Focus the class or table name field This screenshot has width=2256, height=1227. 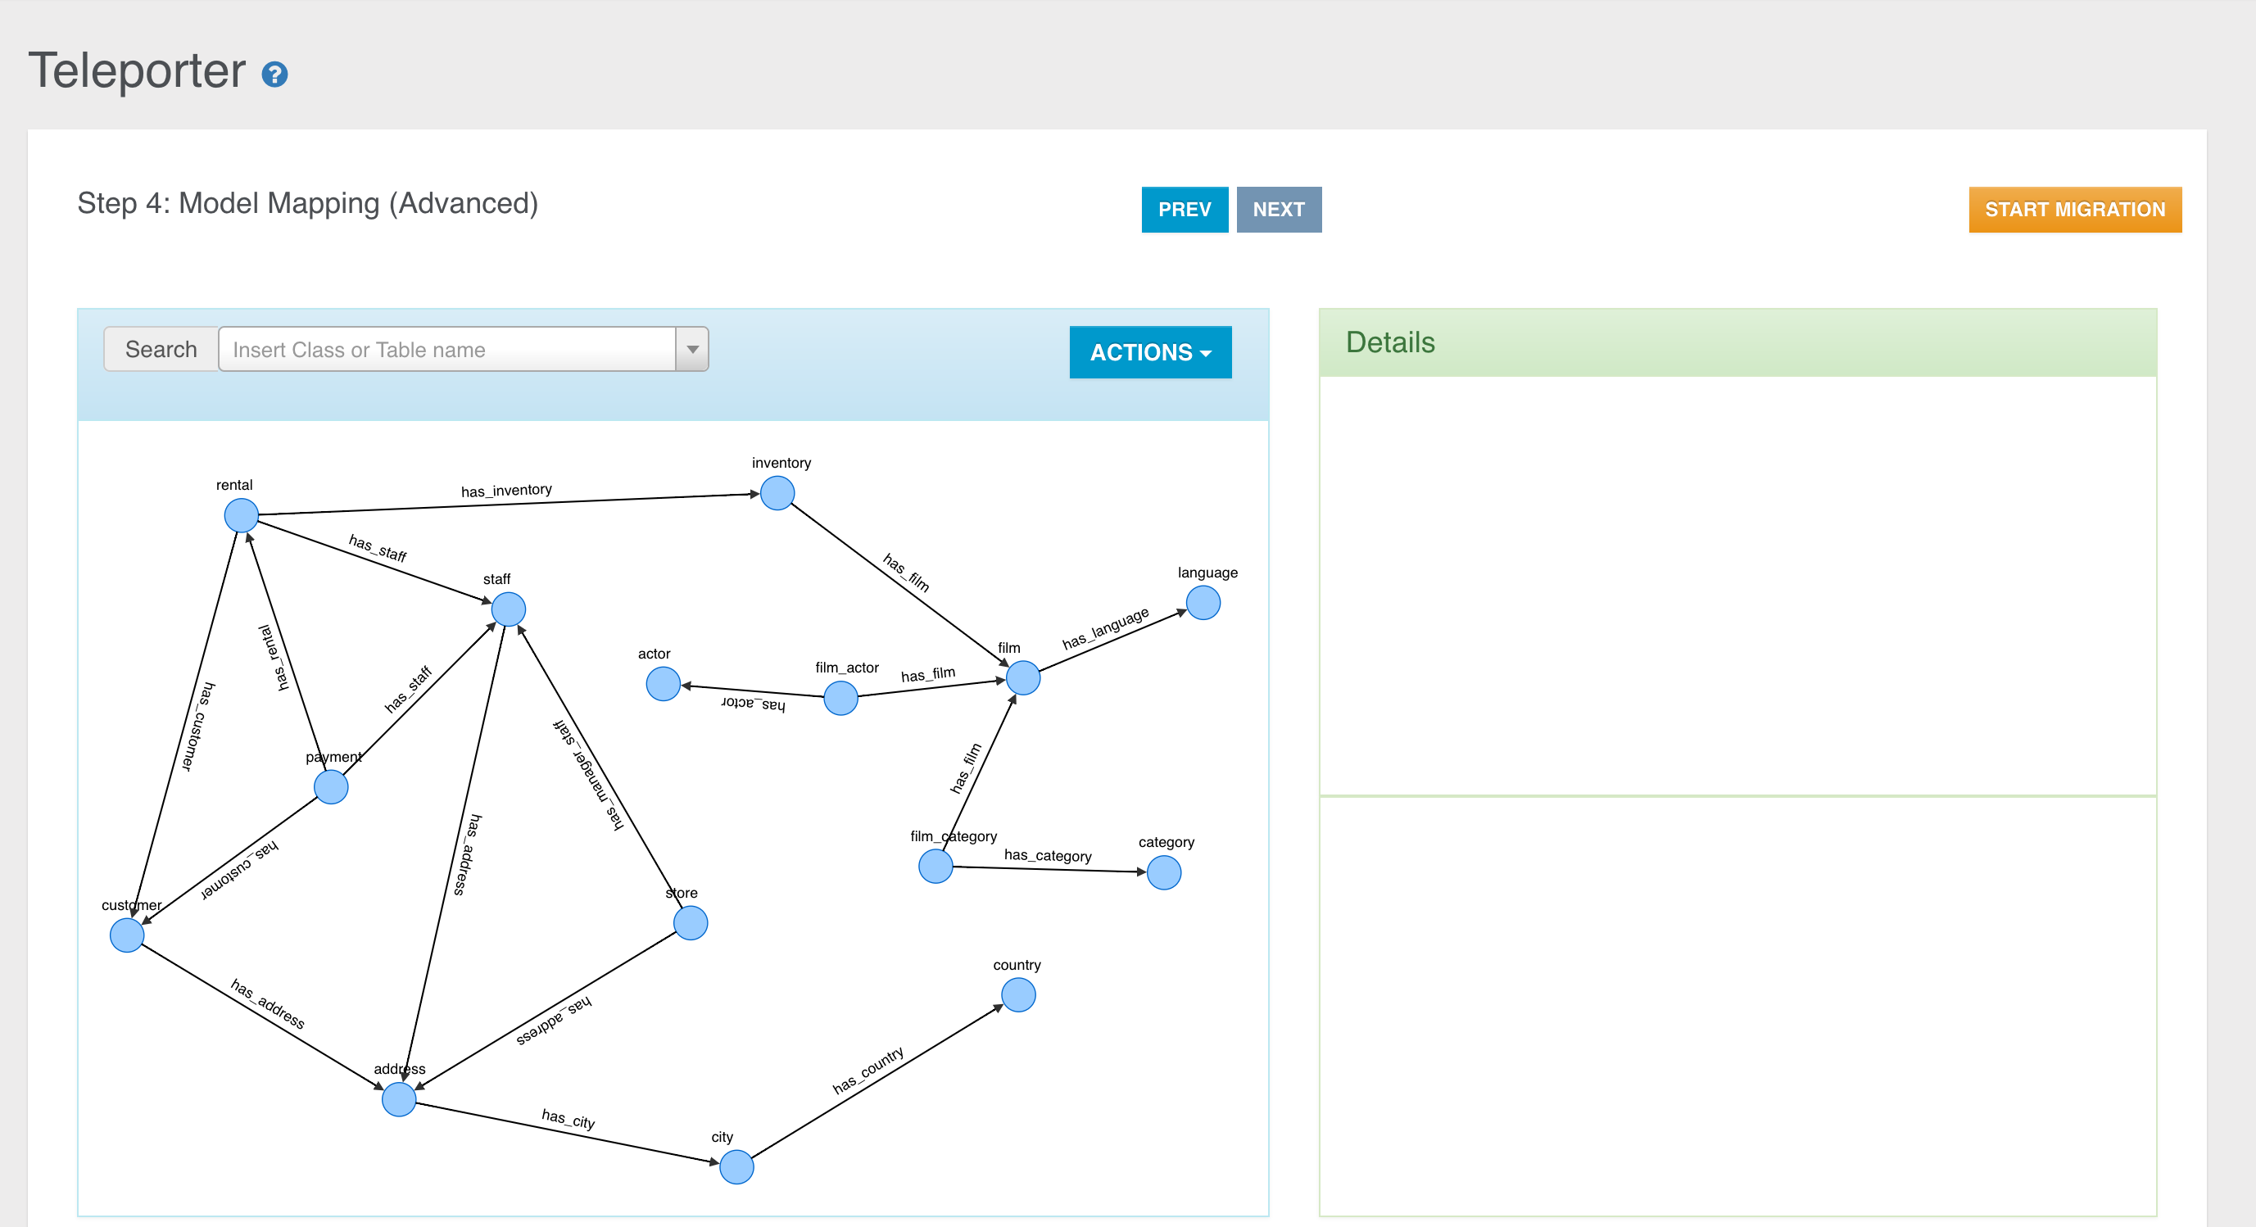pos(446,350)
